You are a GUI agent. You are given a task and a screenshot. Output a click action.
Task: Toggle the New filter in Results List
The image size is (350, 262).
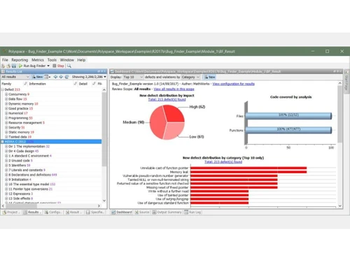(x=37, y=77)
